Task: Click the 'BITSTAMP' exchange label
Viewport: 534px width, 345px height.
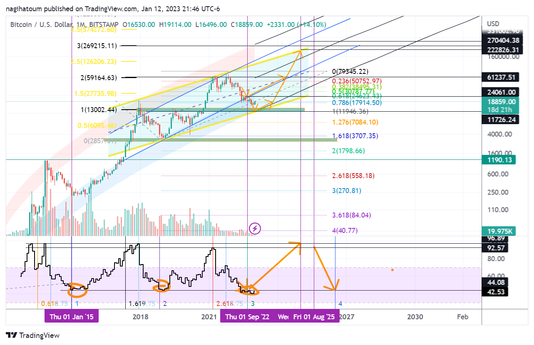Action: pyautogui.click(x=104, y=25)
